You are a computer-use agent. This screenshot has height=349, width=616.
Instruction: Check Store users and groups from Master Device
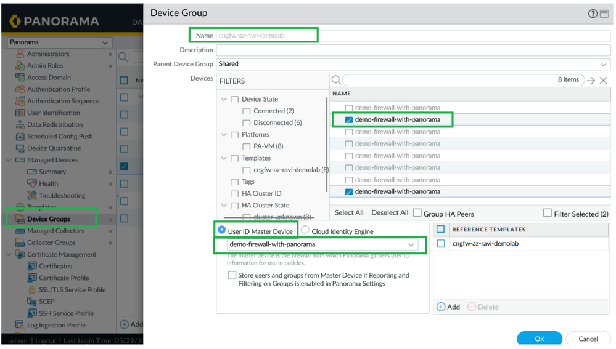tap(232, 275)
